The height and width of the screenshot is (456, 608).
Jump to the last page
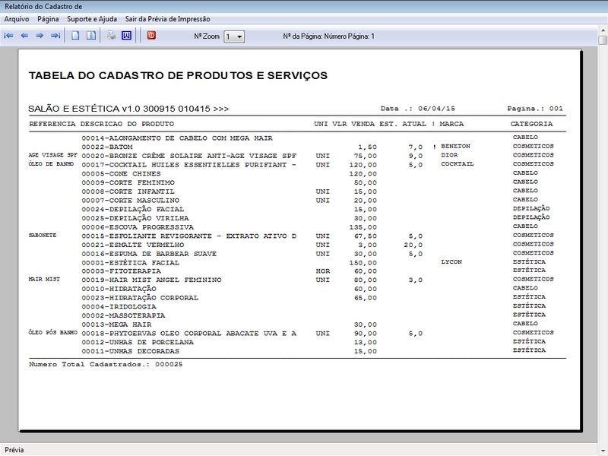[55, 36]
